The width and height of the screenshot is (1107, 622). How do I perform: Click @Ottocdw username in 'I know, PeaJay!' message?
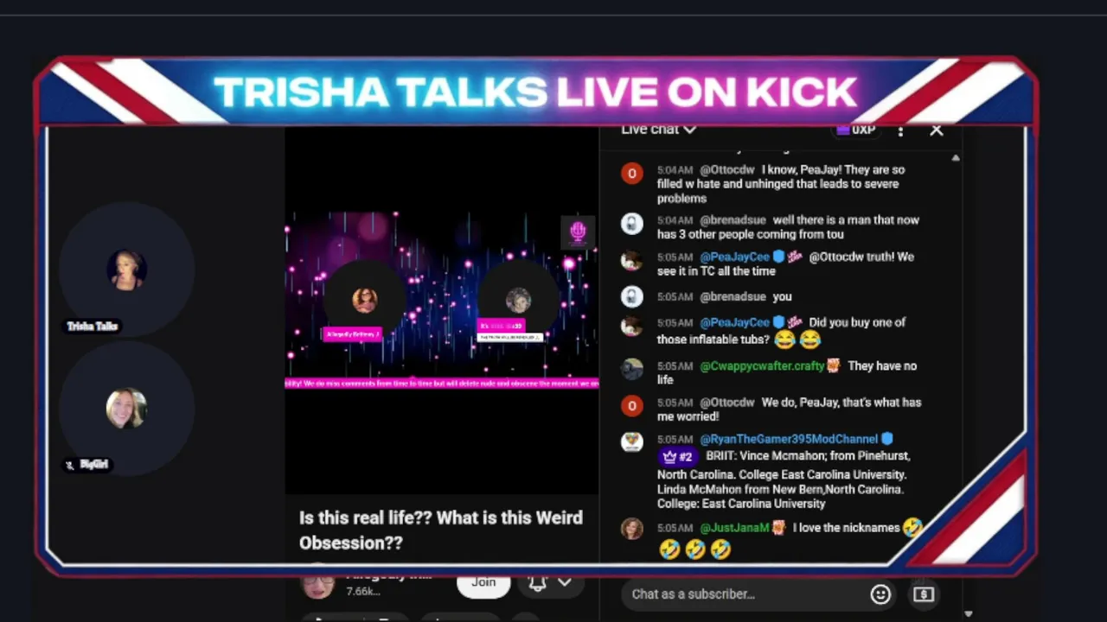pyautogui.click(x=726, y=170)
